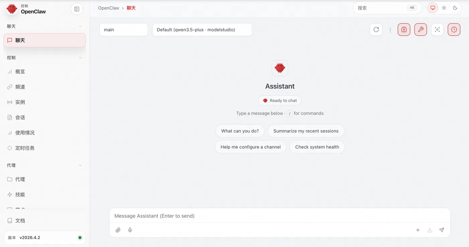Toggle the brain thinking icon

tap(404, 29)
